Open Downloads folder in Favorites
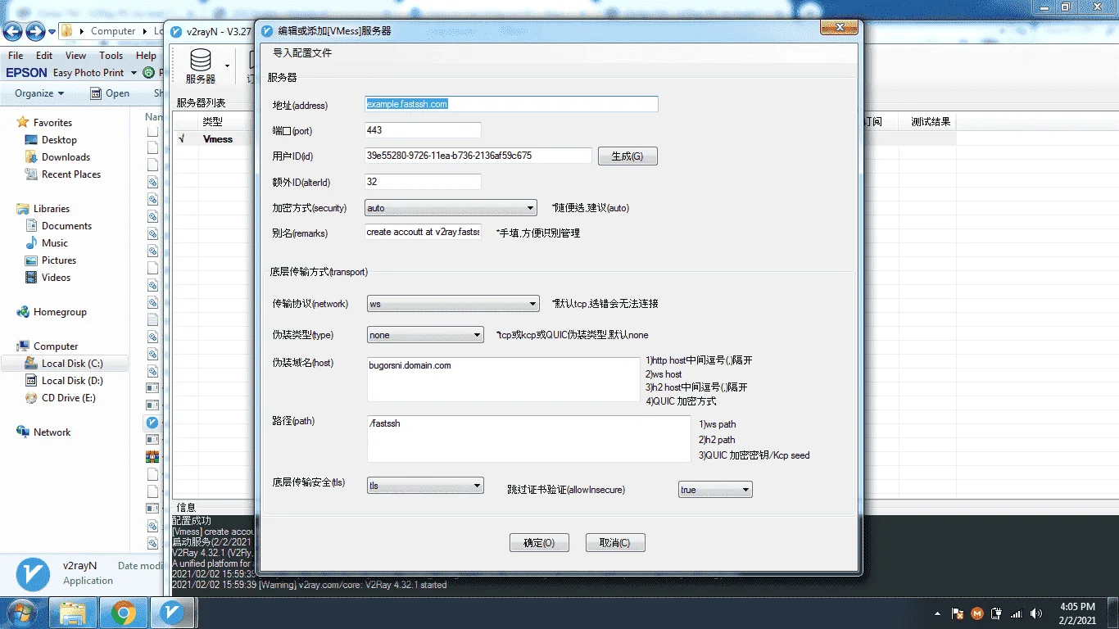1119x629 pixels. click(x=66, y=157)
